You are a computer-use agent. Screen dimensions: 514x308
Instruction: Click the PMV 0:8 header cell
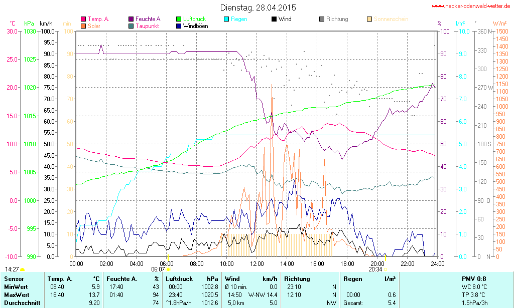pyautogui.click(x=473, y=279)
